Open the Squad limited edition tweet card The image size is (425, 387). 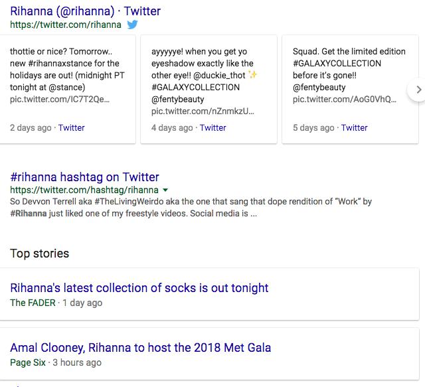(350, 90)
